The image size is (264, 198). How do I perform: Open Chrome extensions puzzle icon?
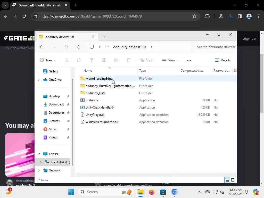click(x=208, y=16)
